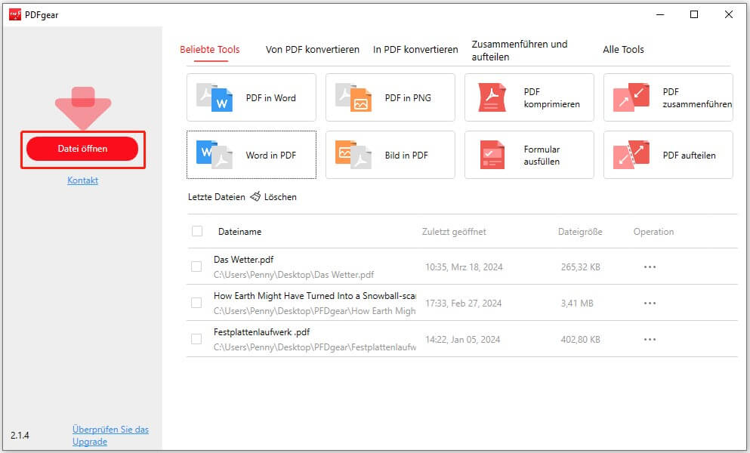Open options for the How Earth Might file
Image resolution: width=750 pixels, height=453 pixels.
pos(650,302)
